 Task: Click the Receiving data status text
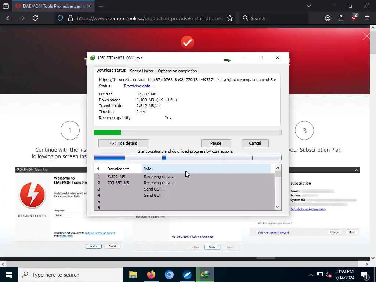[x=139, y=86]
